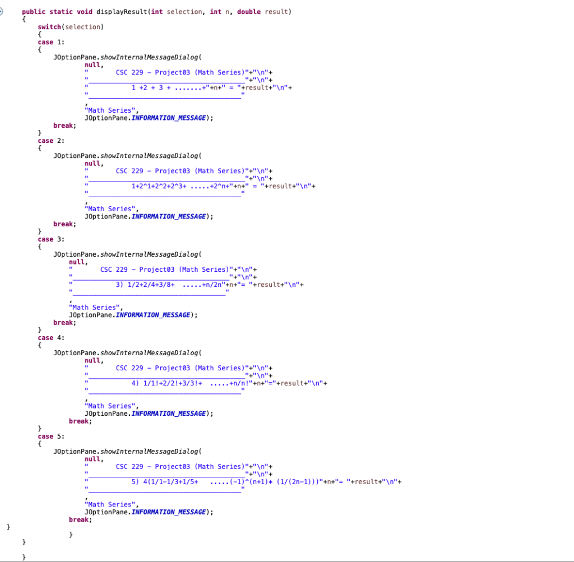Collapse the displayResult method fold marker

(1, 11)
